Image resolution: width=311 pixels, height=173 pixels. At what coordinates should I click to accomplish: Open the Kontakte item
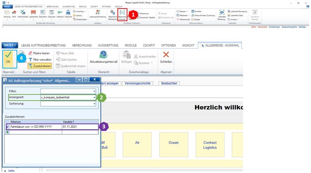click(196, 11)
